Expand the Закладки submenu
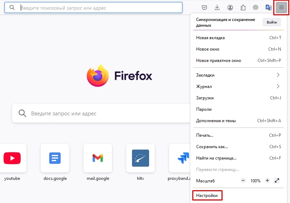Screen dimensions: 290x203 [x=239, y=75]
